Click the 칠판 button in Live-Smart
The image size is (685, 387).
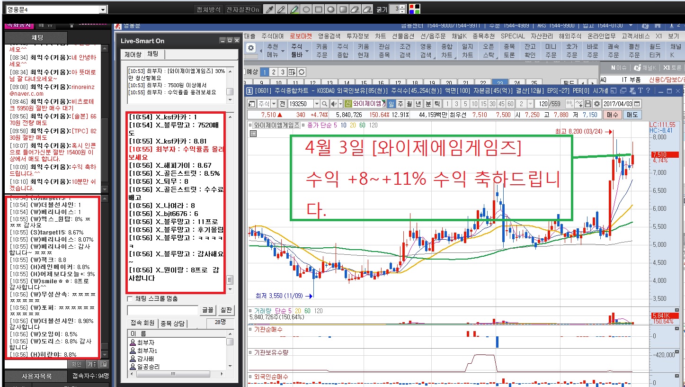coord(226,310)
